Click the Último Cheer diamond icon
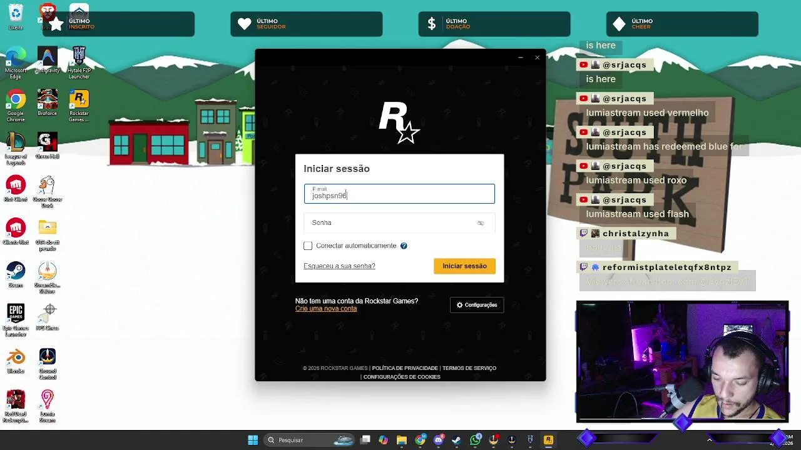801x450 pixels. pyautogui.click(x=620, y=24)
